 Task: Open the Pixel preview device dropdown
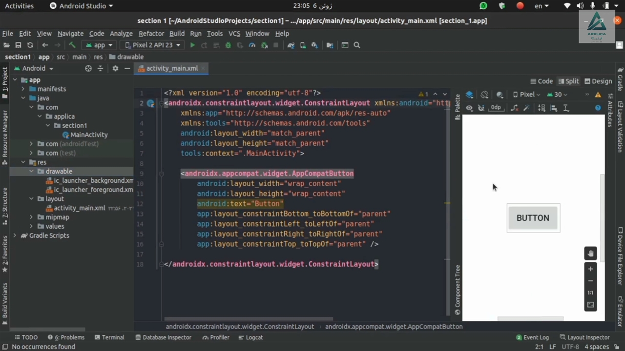(526, 95)
